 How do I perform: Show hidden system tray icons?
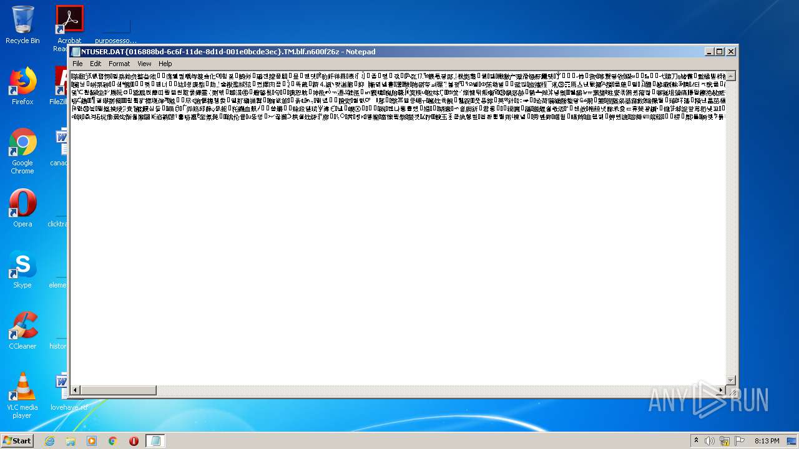[696, 441]
